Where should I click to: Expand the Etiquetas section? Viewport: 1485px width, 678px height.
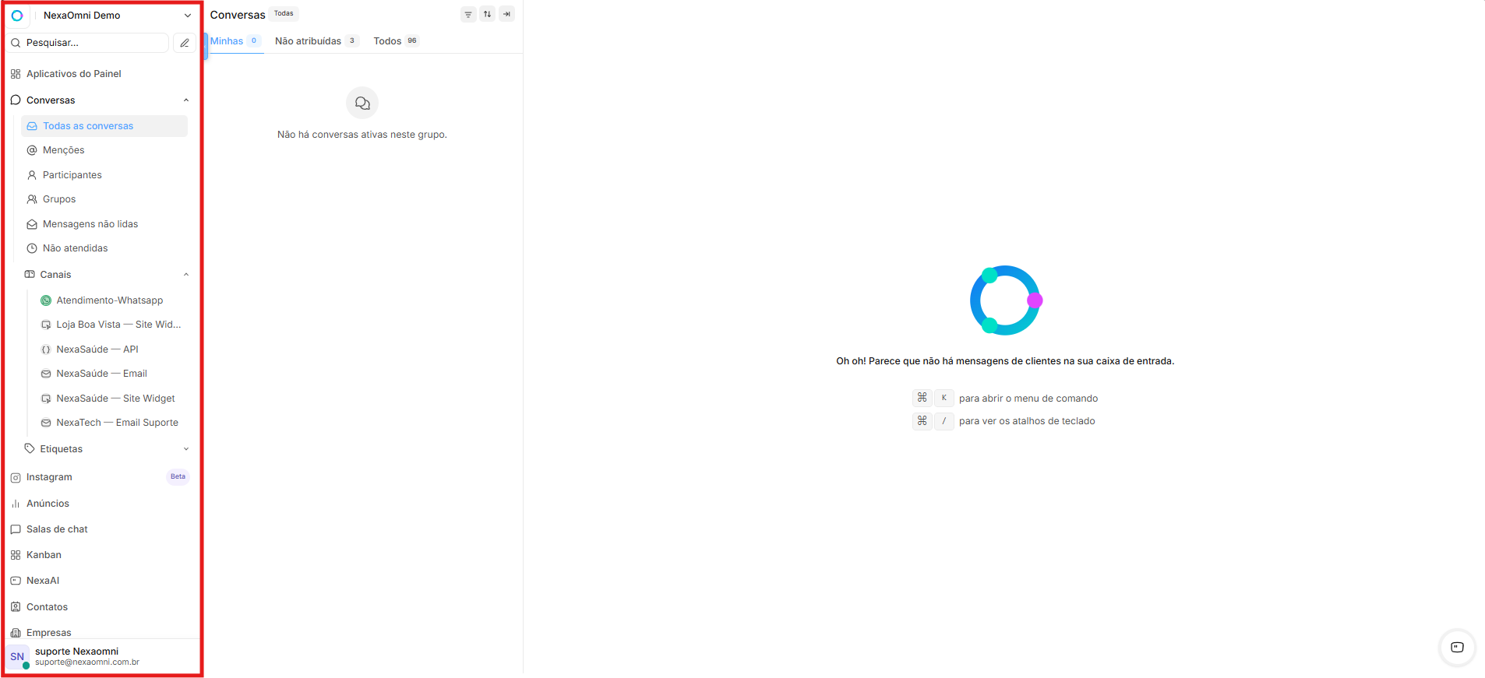click(x=186, y=449)
